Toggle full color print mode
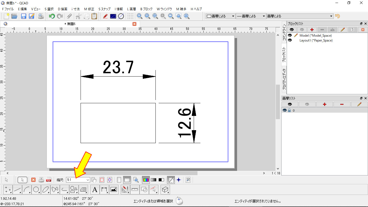Image resolution: width=368 pixels, height=207 pixels. tap(146, 180)
